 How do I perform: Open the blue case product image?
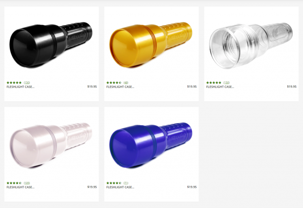click(x=151, y=145)
